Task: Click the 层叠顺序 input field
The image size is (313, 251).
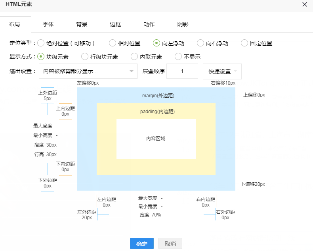Action: coord(182,71)
